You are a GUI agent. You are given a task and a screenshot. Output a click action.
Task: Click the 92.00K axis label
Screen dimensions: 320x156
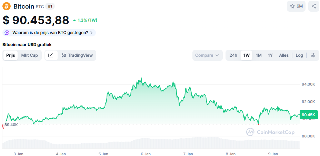coord(308,102)
